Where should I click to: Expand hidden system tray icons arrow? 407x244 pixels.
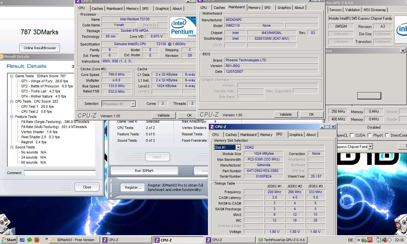(359, 240)
